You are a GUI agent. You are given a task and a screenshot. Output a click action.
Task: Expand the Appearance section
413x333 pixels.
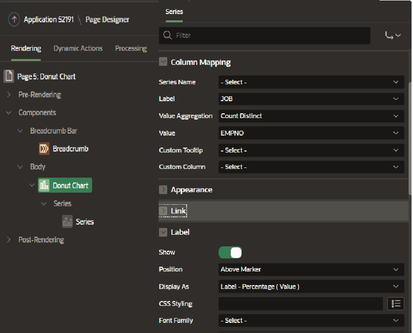coord(163,190)
